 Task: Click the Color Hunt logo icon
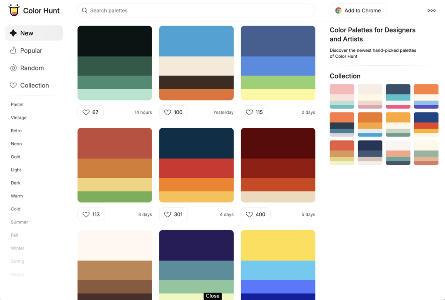click(x=14, y=10)
